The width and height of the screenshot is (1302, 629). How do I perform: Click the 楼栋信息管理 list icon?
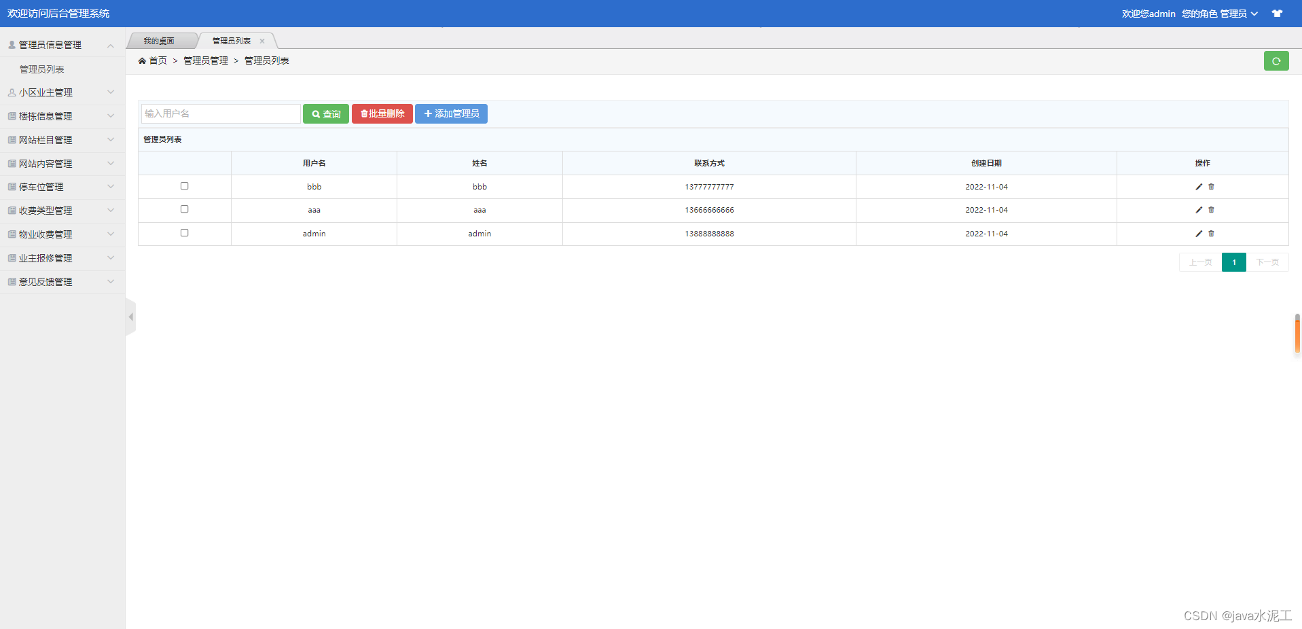click(12, 116)
